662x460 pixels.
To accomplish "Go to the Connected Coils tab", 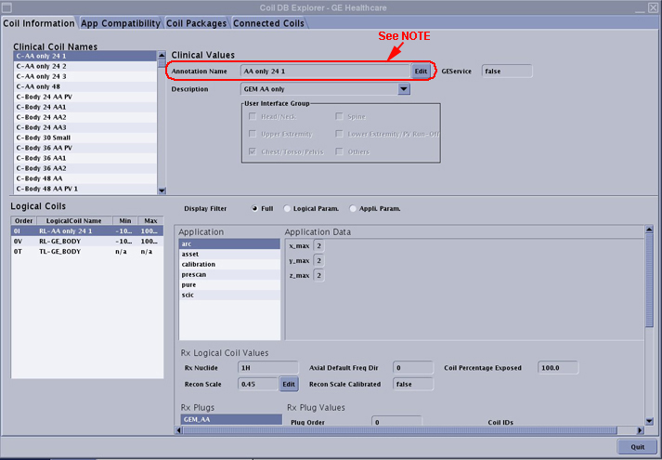I will pos(269,22).
